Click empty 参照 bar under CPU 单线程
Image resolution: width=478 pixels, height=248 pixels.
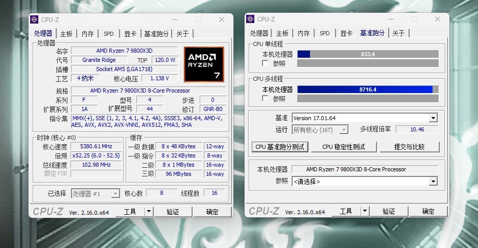coord(368,63)
